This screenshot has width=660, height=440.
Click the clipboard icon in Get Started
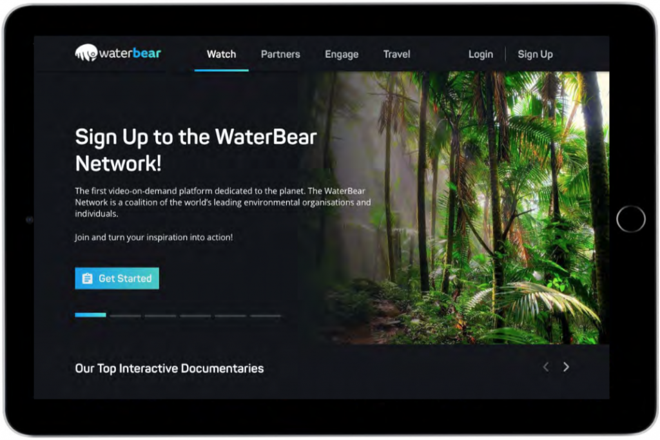(87, 278)
